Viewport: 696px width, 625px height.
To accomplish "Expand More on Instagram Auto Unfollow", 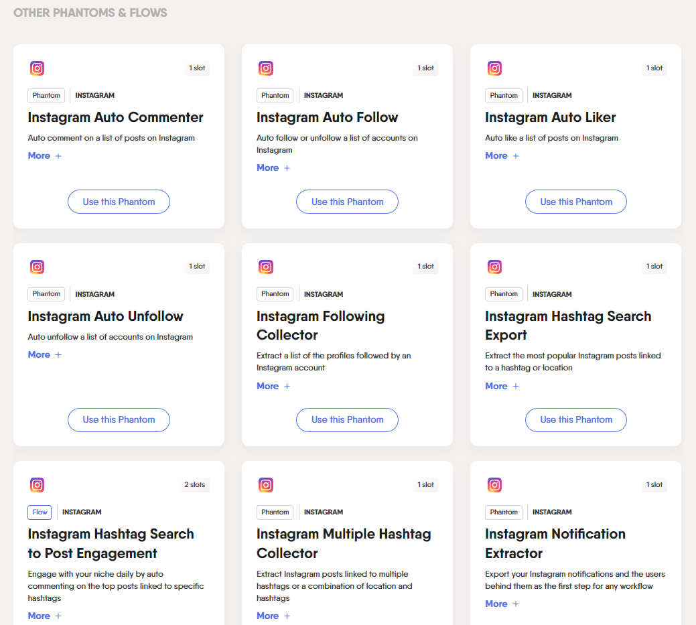I will [44, 354].
